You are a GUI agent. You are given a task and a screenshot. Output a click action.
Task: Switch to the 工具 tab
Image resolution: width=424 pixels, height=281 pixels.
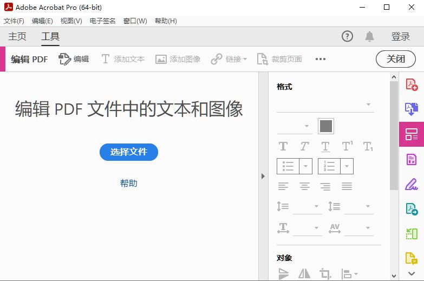(x=50, y=36)
